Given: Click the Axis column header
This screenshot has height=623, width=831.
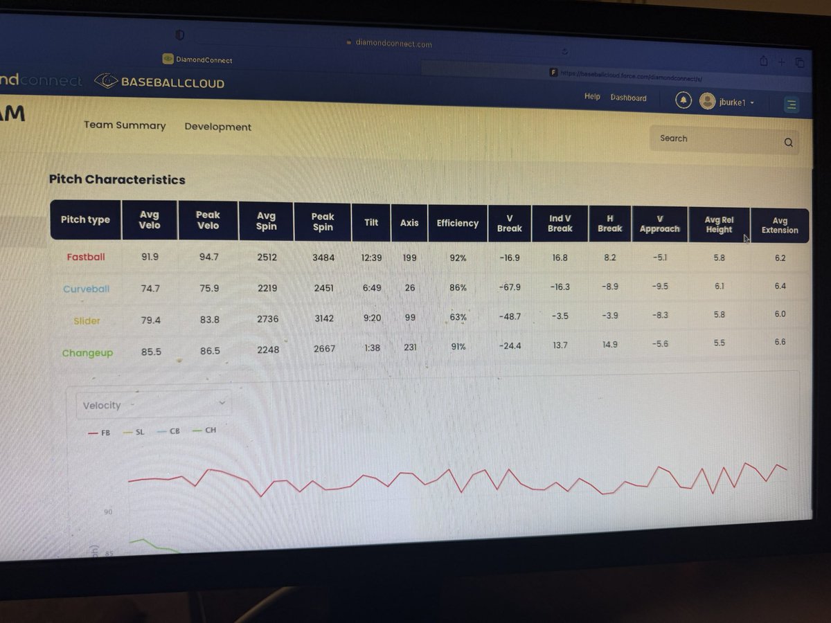Looking at the screenshot, I should [409, 223].
